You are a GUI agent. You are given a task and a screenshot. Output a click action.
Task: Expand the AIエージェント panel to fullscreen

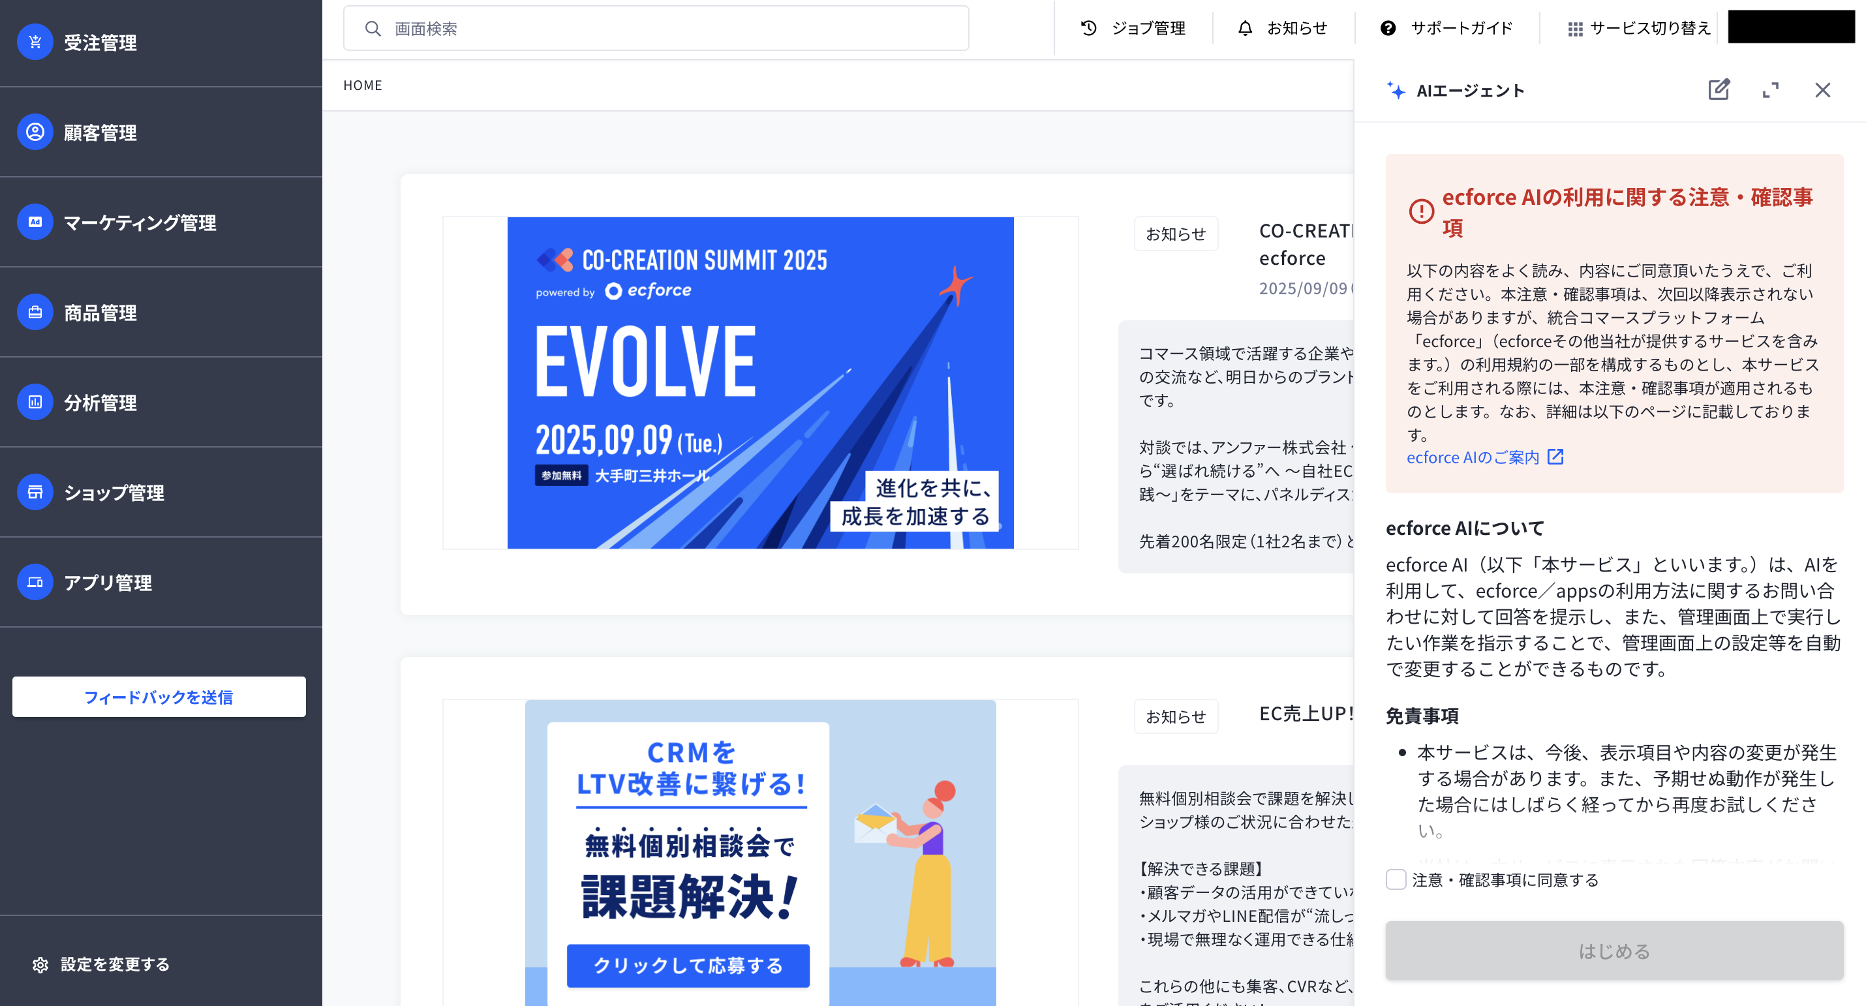pyautogui.click(x=1772, y=90)
